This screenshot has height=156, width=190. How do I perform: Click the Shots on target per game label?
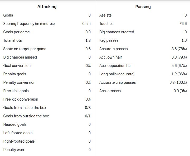point(25,49)
